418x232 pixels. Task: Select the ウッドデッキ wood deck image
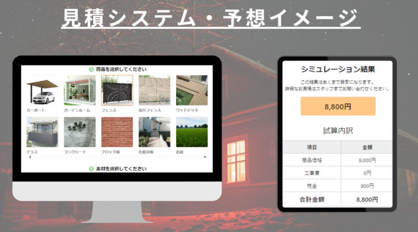191,91
